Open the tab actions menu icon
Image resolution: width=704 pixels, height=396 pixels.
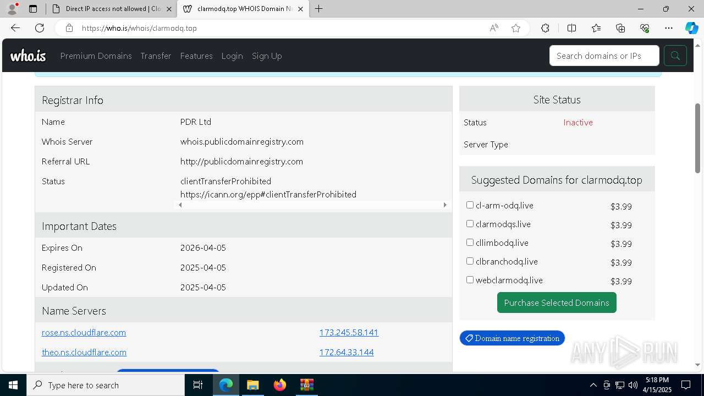[x=33, y=9]
